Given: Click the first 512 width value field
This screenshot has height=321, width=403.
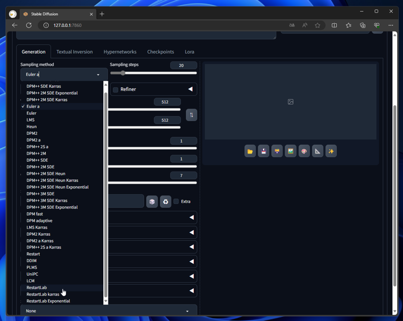Looking at the screenshot, I should click(x=167, y=102).
